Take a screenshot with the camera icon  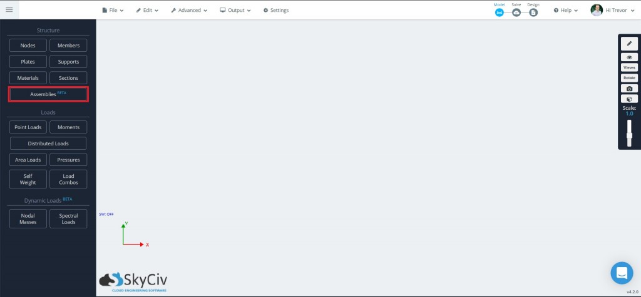click(x=629, y=89)
